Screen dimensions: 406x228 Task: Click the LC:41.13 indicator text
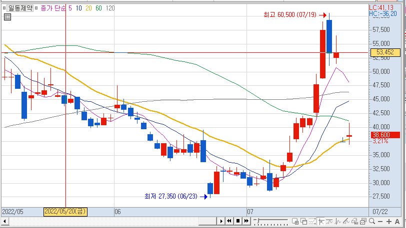pos(381,7)
